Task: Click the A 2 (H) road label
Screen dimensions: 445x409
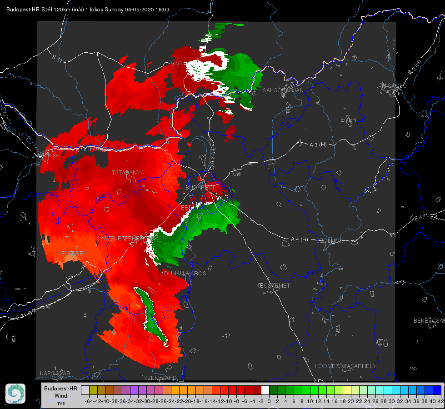Action: 213,156
